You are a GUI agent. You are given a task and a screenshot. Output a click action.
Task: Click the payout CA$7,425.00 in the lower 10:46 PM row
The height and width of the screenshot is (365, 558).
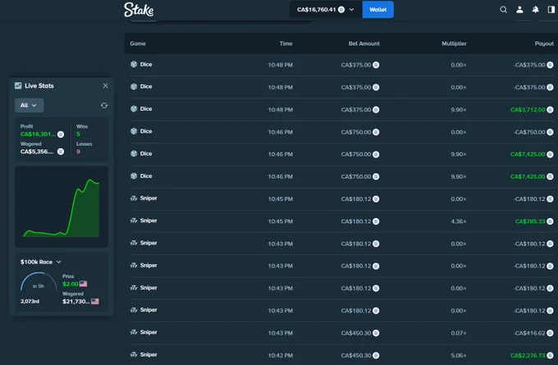click(528, 176)
